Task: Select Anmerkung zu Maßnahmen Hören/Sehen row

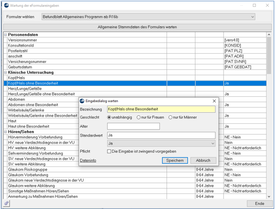Action: pyautogui.click(x=135, y=197)
